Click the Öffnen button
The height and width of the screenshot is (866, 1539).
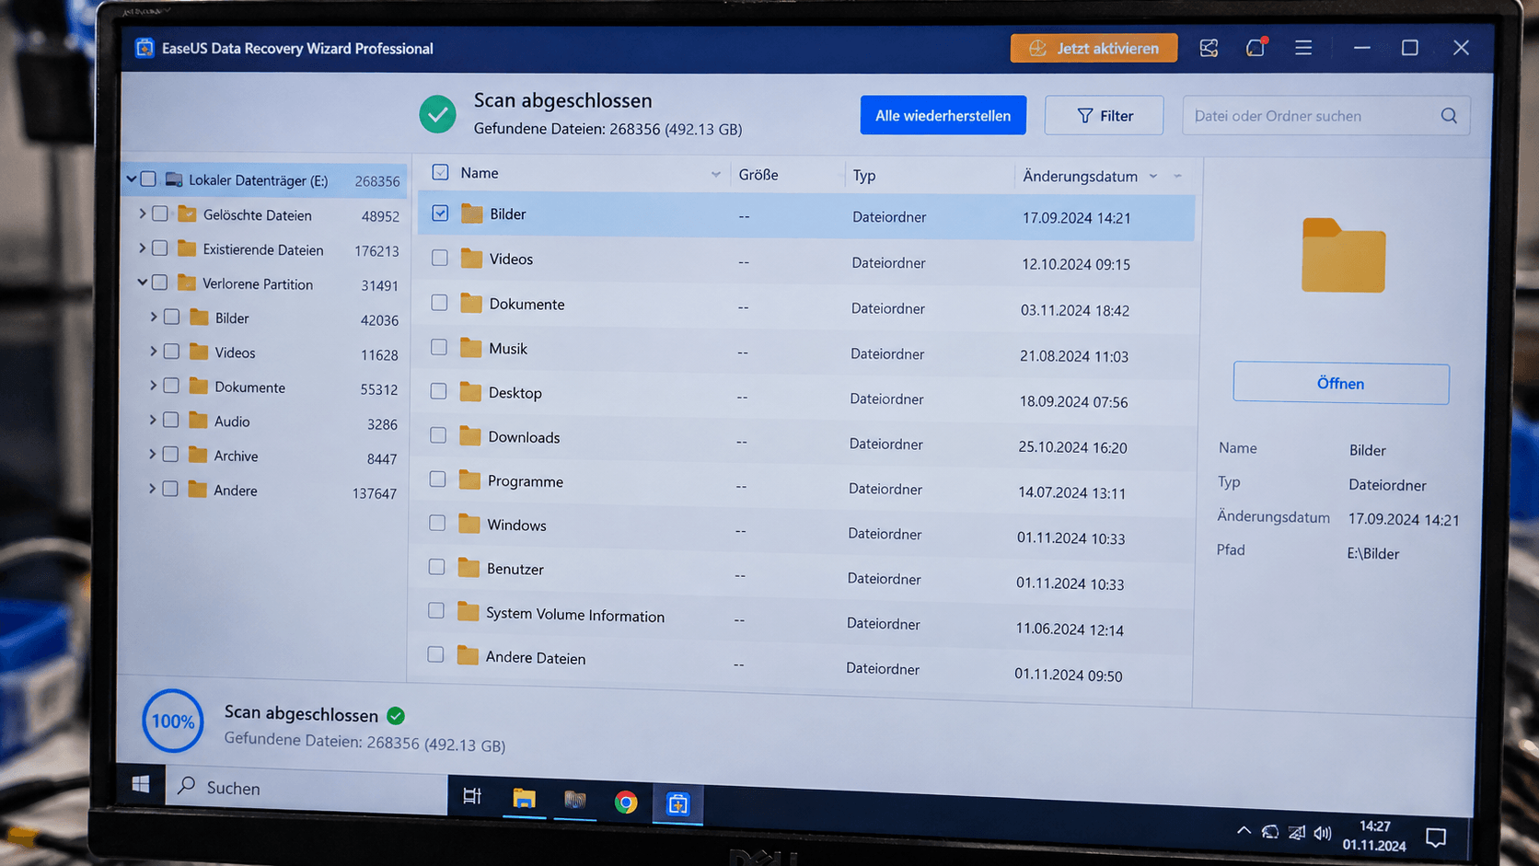tap(1341, 383)
